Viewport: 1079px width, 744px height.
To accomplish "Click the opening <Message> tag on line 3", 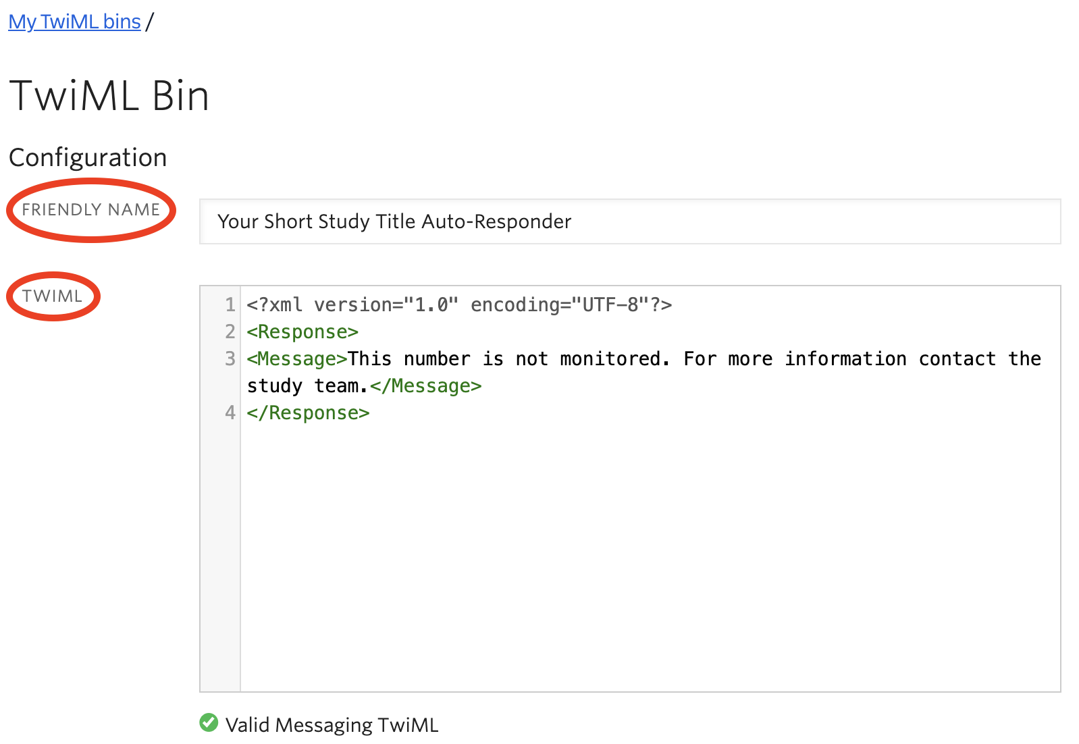I will pos(297,359).
